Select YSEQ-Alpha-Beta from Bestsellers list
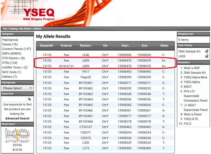 point(195,77)
